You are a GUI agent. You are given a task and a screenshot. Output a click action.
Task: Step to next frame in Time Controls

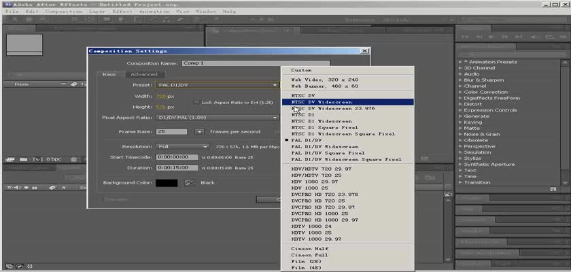click(x=506, y=37)
